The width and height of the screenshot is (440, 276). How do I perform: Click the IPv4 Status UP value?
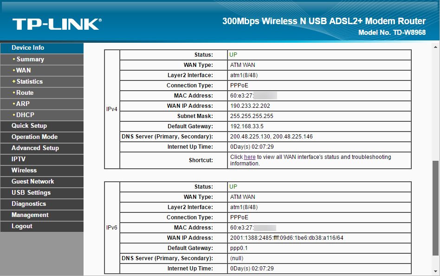tap(233, 55)
